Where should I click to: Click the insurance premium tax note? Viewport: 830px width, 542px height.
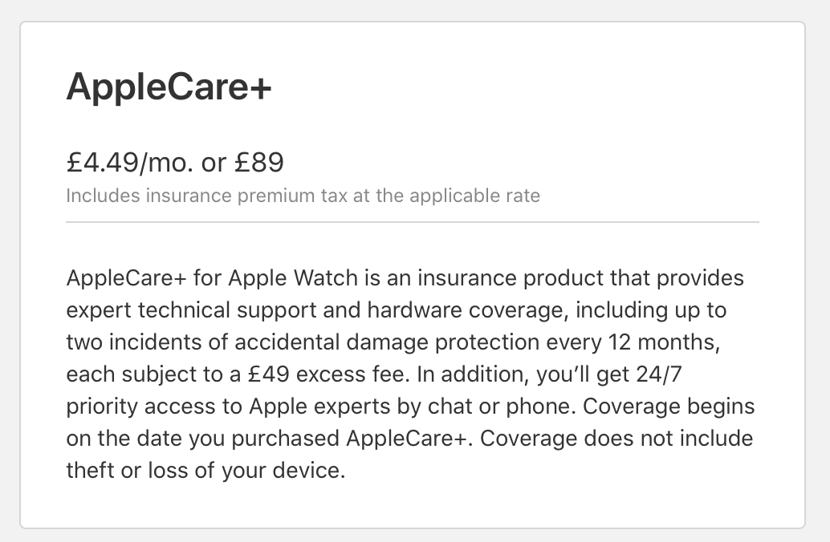coord(303,196)
